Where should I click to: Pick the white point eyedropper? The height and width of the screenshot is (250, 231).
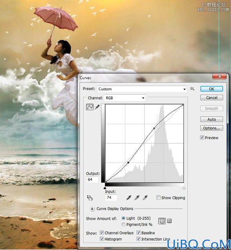point(145,197)
